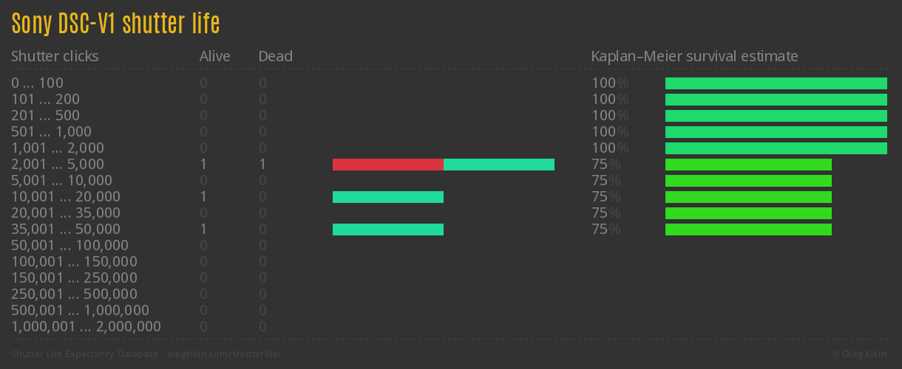This screenshot has height=369, width=902.
Task: Select the Kaplan–Meier survival estimate heading
Action: [694, 56]
